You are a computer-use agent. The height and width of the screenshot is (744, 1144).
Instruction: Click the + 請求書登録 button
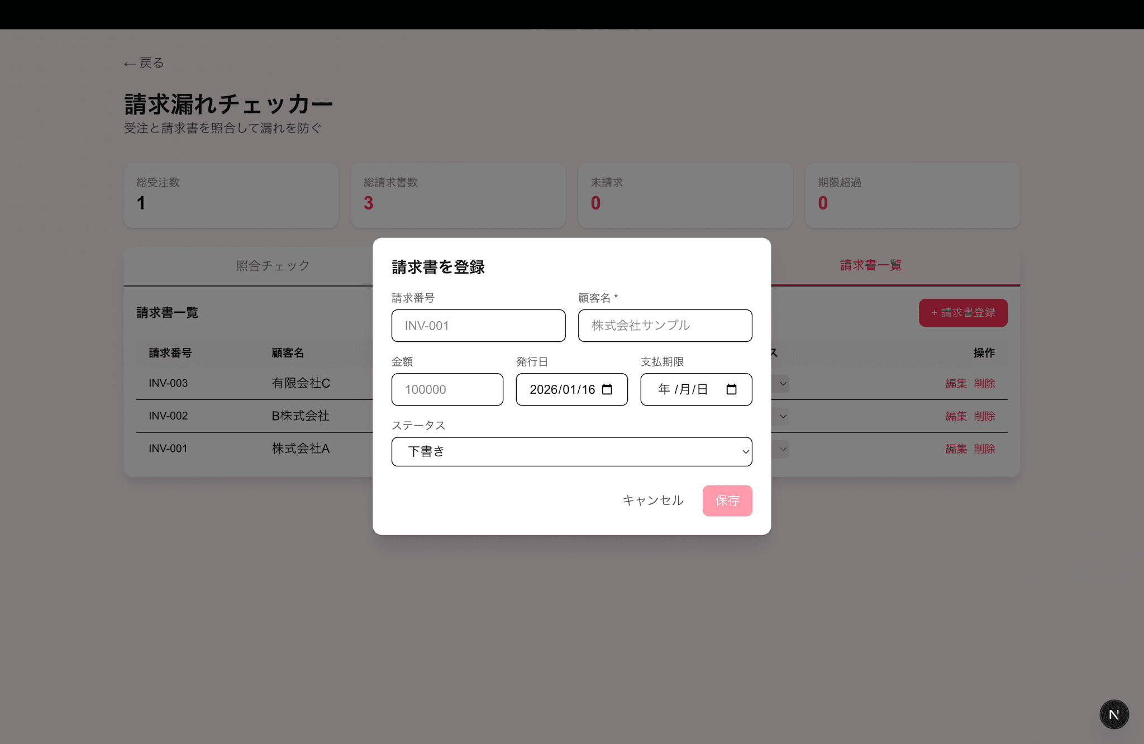963,313
